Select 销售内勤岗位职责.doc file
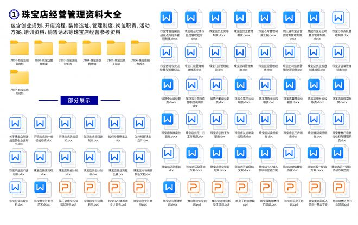 [219, 86]
